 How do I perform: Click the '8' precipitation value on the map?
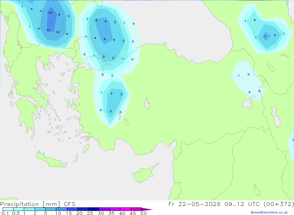pyautogui.click(x=105, y=39)
